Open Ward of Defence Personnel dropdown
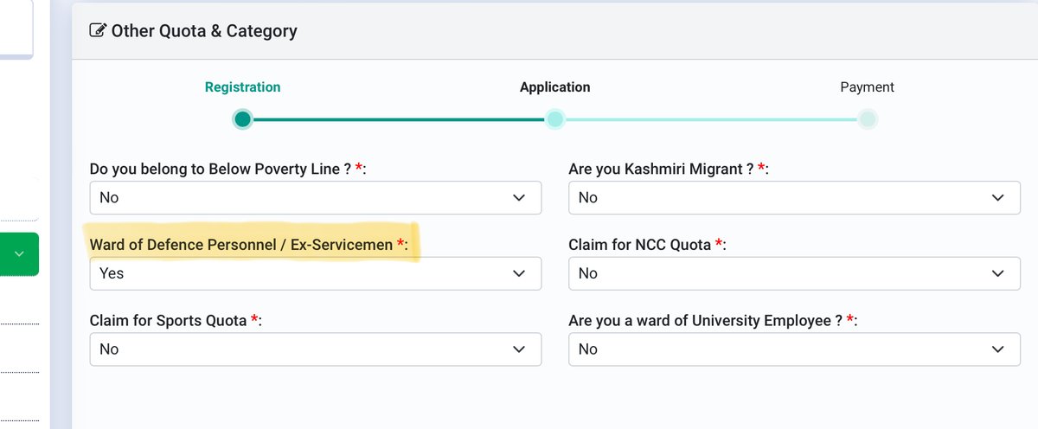The width and height of the screenshot is (1038, 429). (316, 273)
